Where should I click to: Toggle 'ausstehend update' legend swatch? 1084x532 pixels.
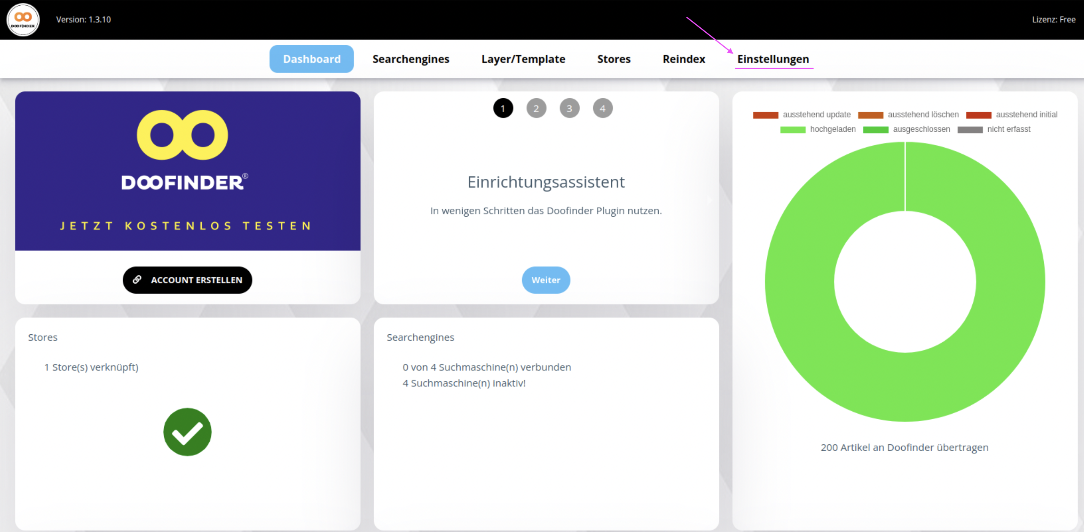[765, 115]
